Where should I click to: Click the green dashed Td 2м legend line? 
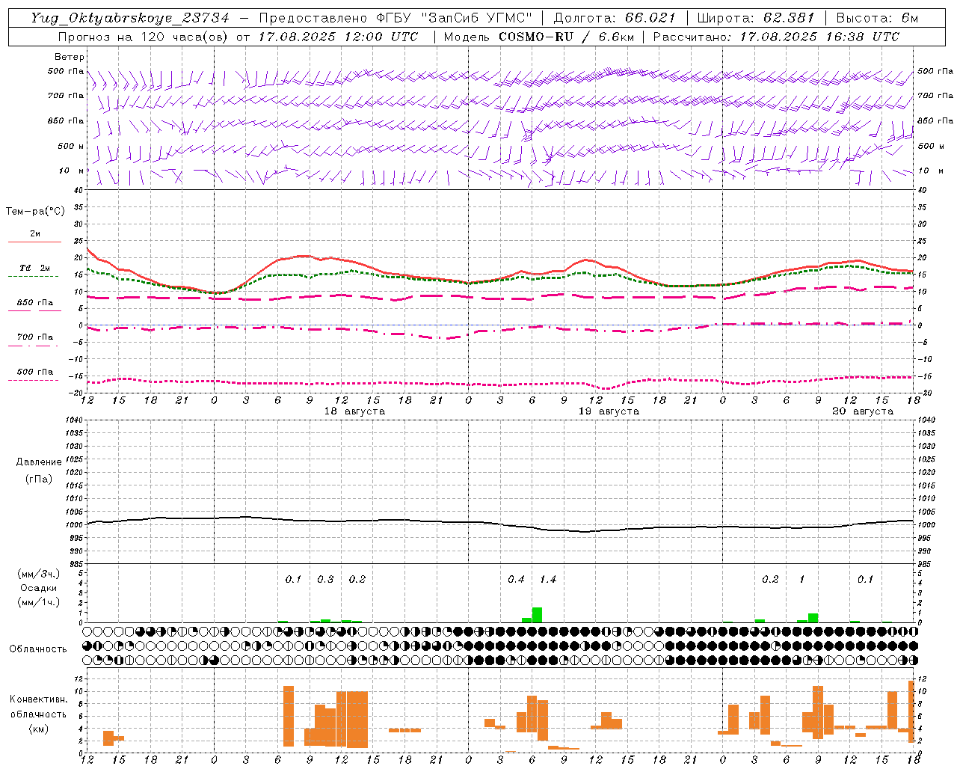click(33, 277)
